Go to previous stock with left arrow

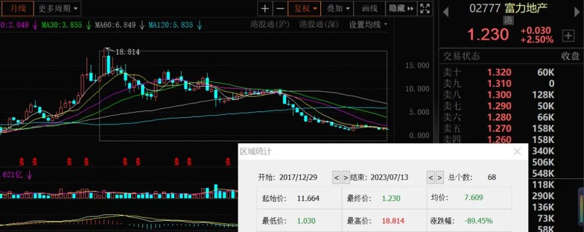(x=446, y=12)
